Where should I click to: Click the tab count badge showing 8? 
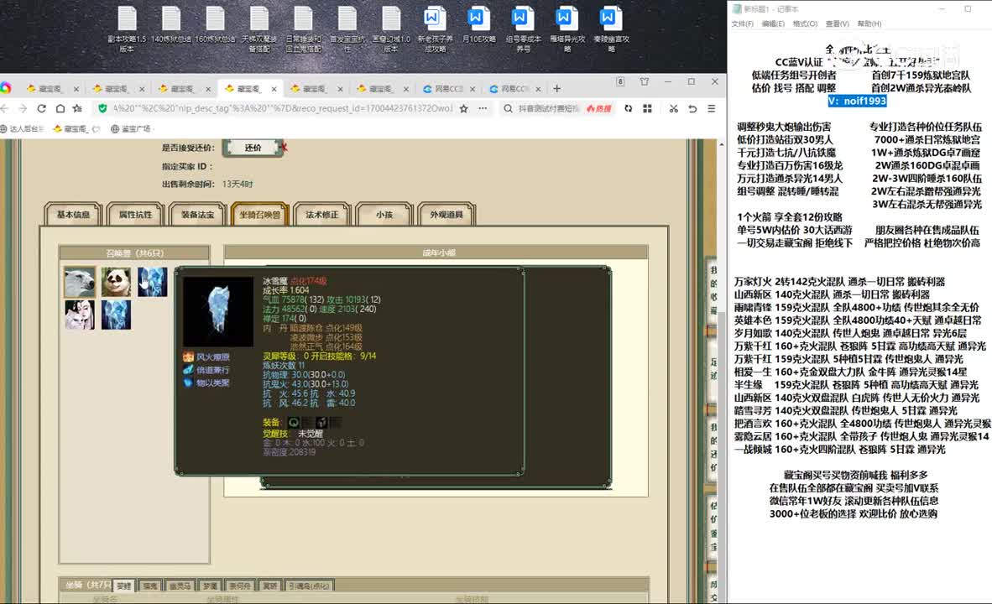621,81
